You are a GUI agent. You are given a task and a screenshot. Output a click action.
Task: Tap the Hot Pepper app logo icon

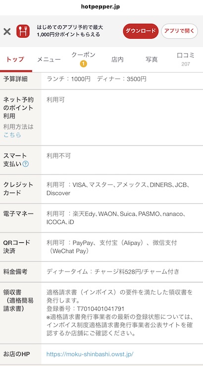pyautogui.click(x=23, y=31)
